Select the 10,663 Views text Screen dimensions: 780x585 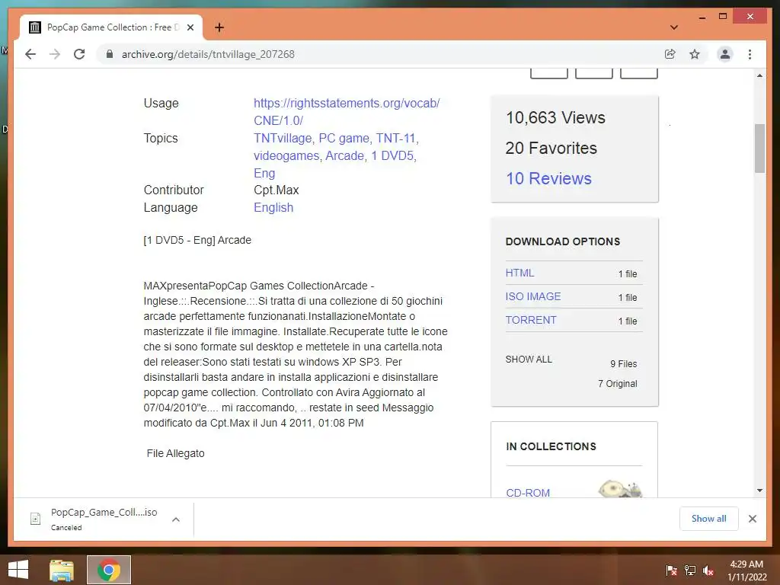point(555,118)
